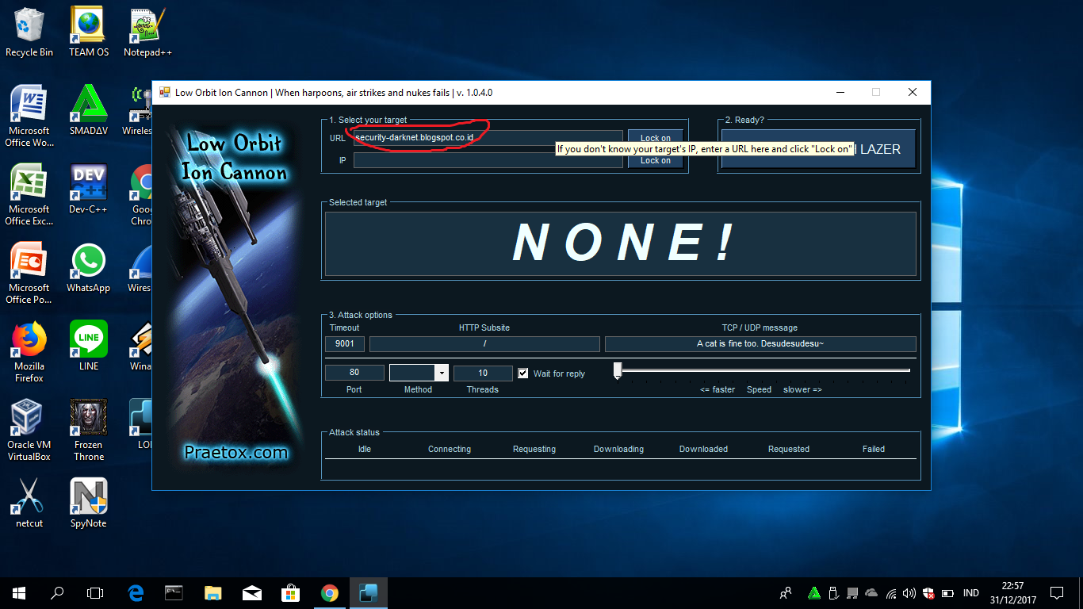Open the Action Center notification icon
Screen dimensions: 1083x609
click(x=1056, y=592)
